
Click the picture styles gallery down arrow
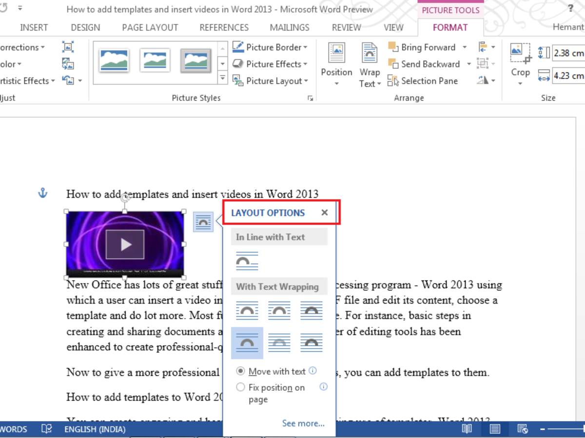tap(222, 63)
